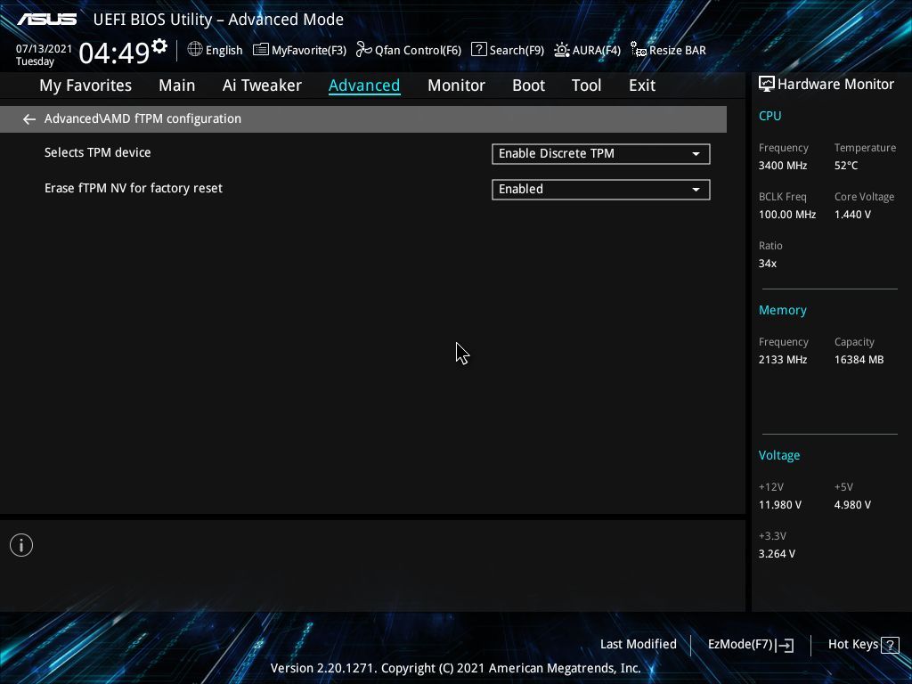Image resolution: width=912 pixels, height=684 pixels.
Task: Go to the Boot tab
Action: [528, 85]
